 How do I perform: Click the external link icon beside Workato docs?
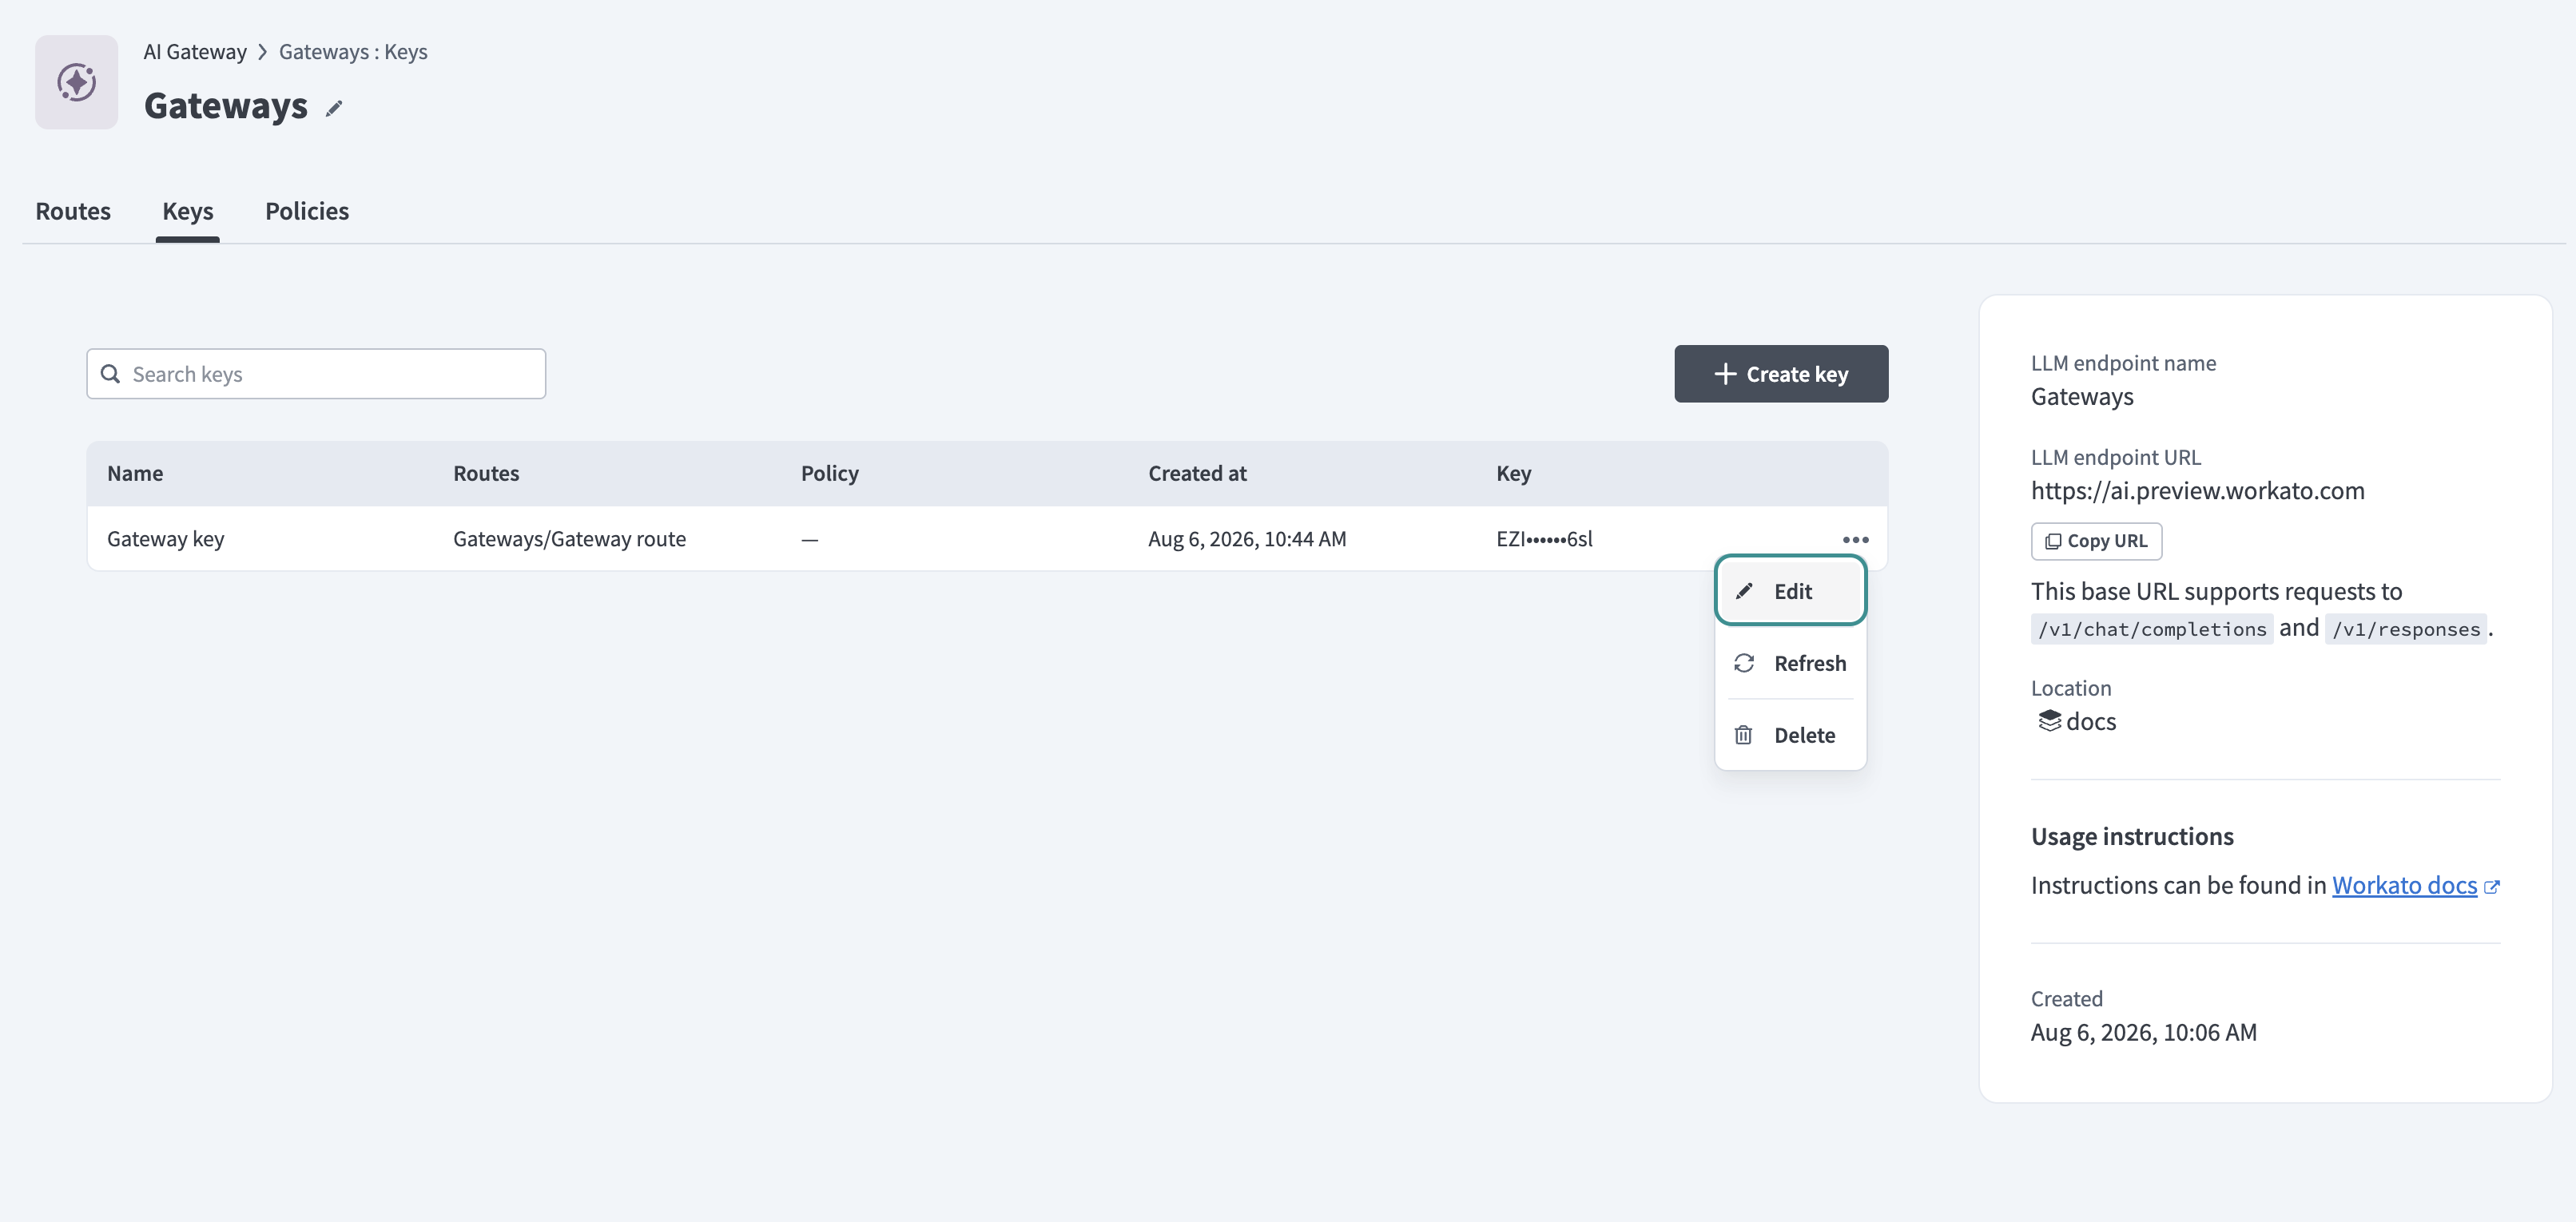(2492, 887)
